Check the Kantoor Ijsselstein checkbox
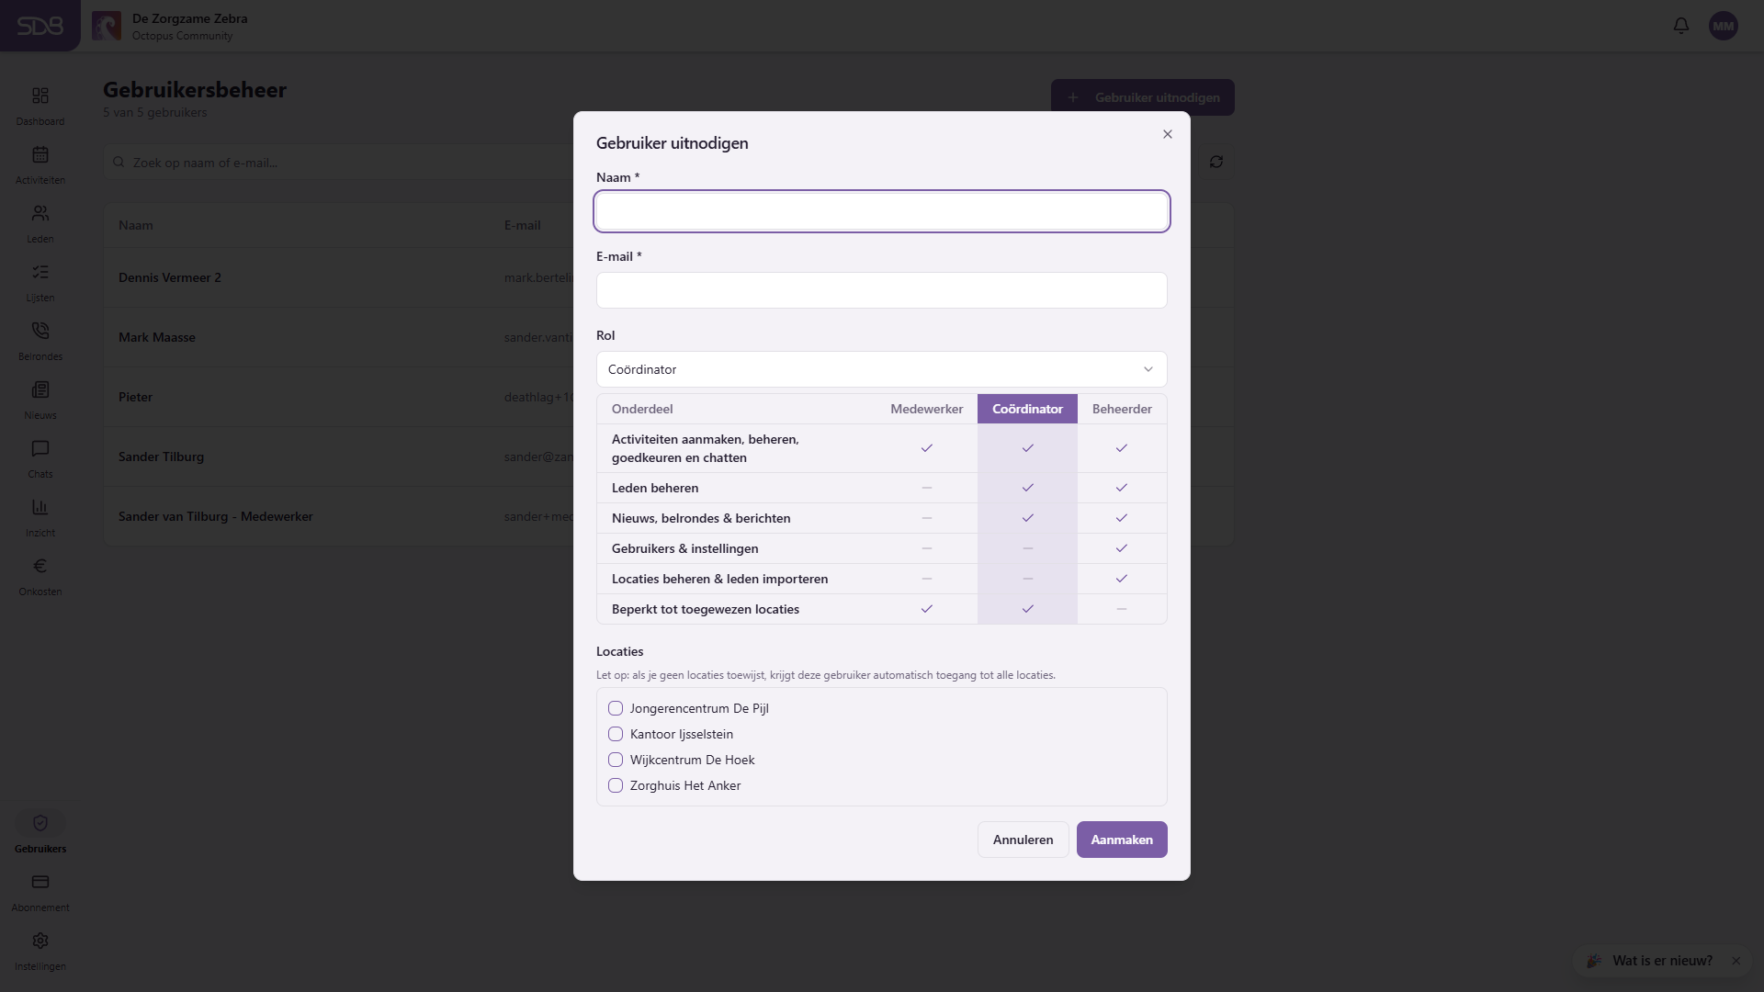 tap(616, 734)
